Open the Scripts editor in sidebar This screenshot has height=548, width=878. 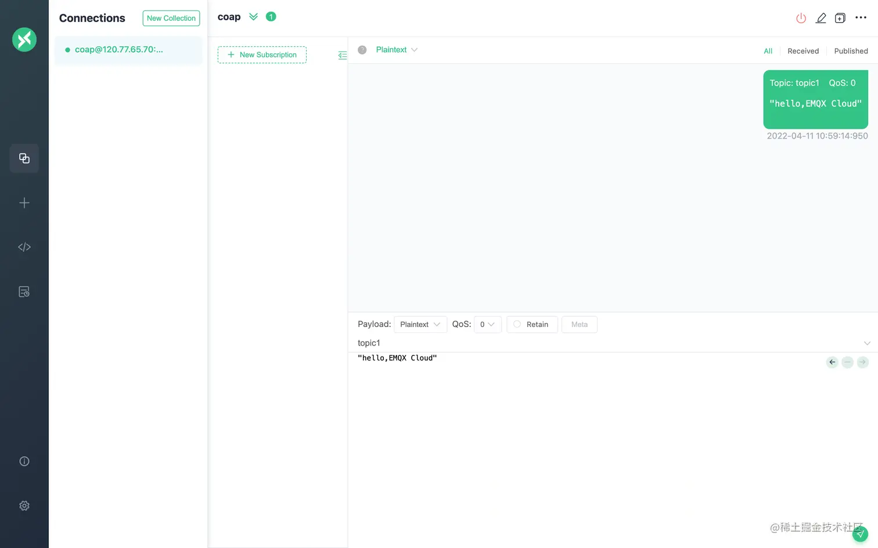24,246
